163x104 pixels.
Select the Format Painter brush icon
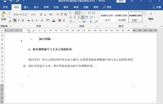(x=10, y=21)
